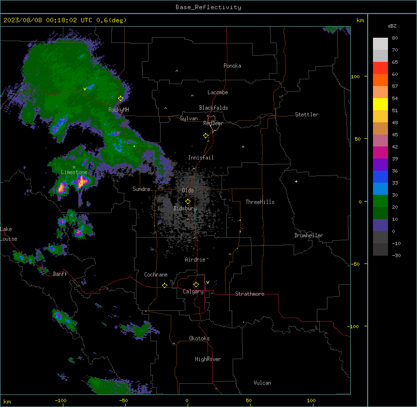
Task: Click the Sylvan label
Action: tap(189, 118)
